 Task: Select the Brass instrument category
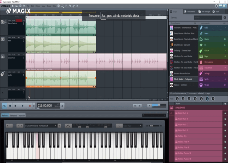pos(213,33)
